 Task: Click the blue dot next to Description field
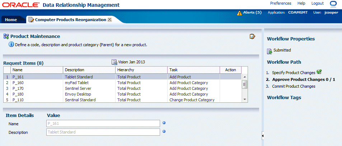(164, 131)
